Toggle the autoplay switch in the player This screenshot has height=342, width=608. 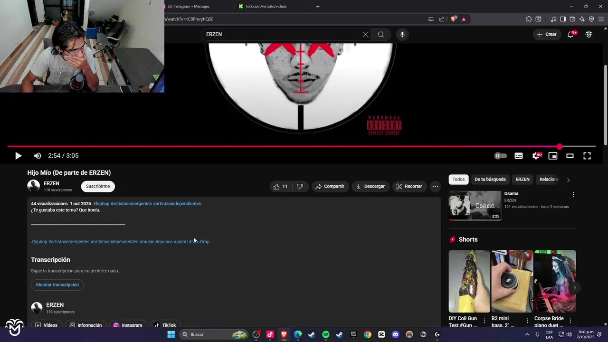tap(500, 156)
